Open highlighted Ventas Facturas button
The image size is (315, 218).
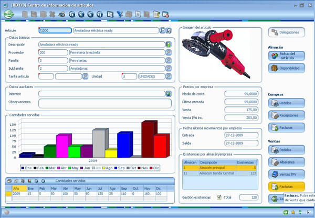tap(287, 187)
